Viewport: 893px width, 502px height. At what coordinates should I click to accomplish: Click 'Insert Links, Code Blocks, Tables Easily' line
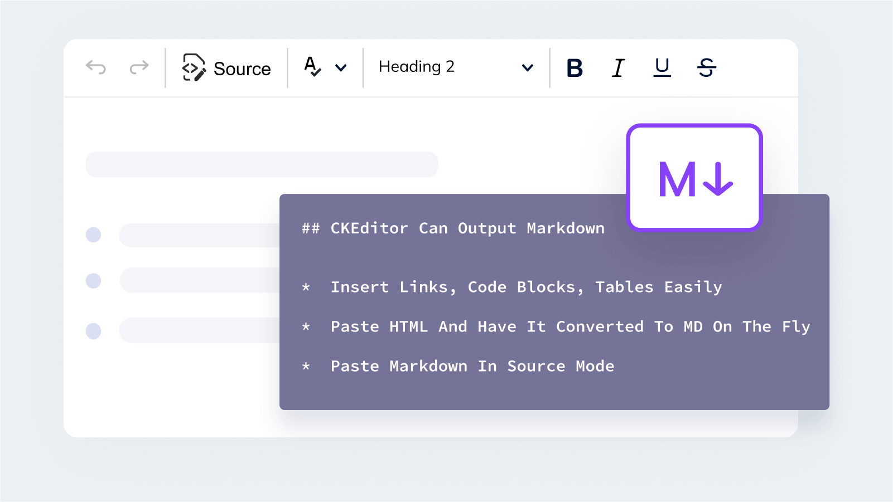[x=526, y=287]
